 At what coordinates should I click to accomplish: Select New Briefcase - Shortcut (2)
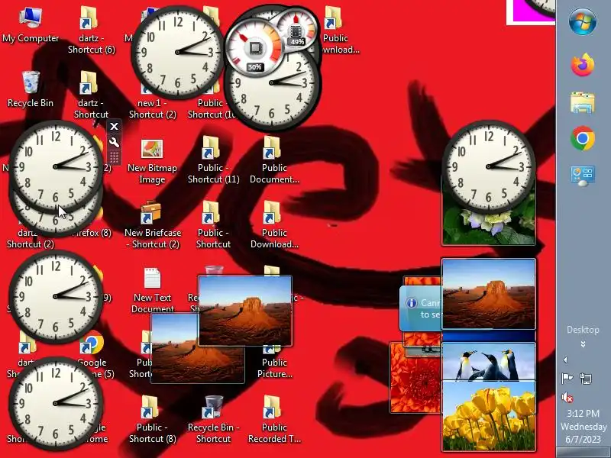[152, 224]
